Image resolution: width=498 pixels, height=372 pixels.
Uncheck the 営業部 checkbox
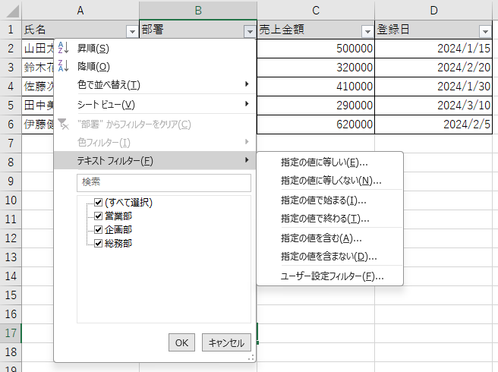tap(98, 216)
